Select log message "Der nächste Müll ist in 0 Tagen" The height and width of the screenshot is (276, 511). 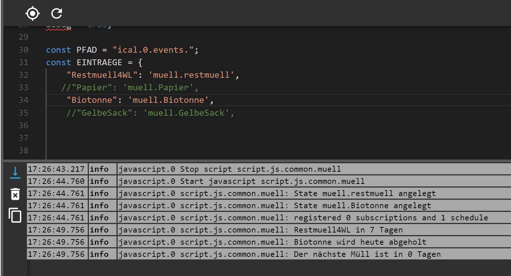[367, 254]
